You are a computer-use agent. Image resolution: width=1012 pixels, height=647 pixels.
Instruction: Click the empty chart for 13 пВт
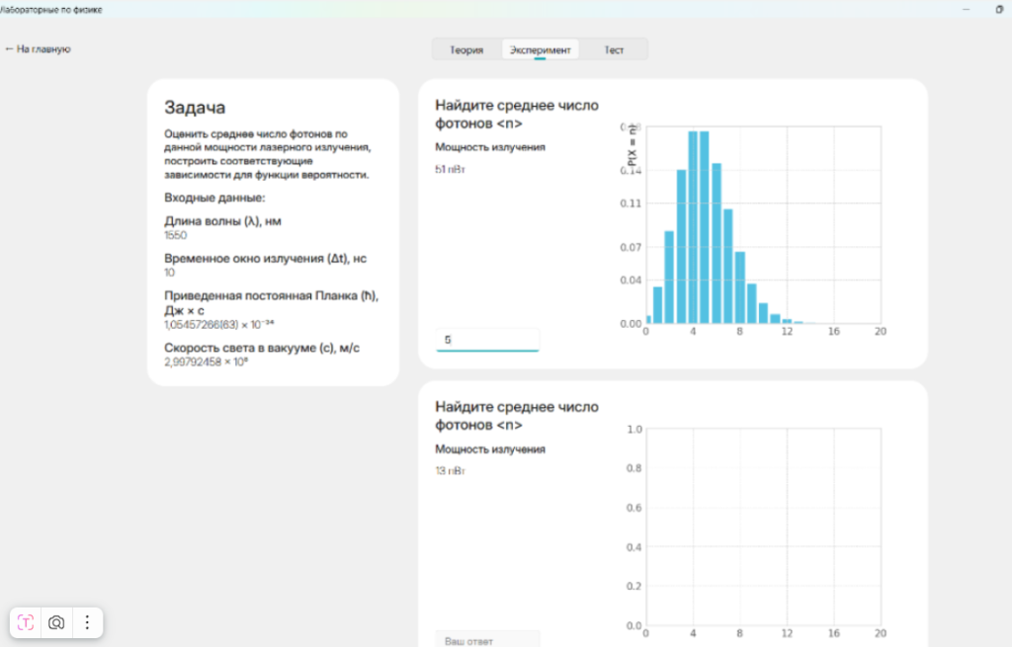763,527
